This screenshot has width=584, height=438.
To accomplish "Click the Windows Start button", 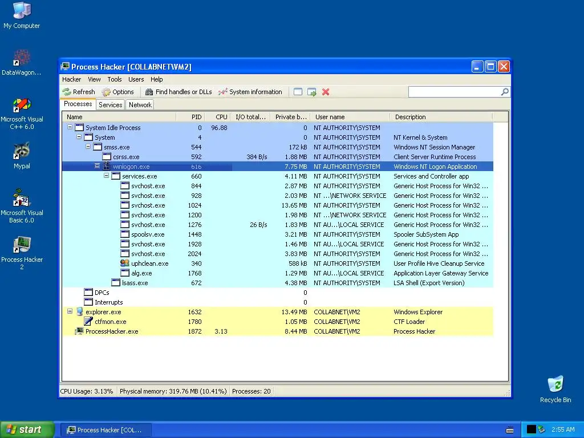I will (27, 429).
